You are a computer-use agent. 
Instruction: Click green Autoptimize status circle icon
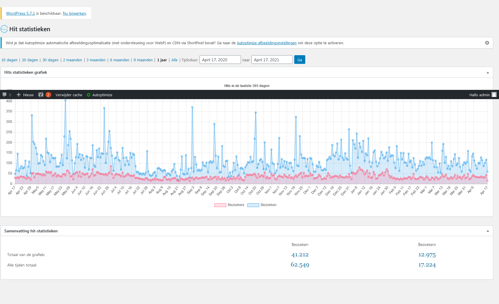tap(89, 95)
